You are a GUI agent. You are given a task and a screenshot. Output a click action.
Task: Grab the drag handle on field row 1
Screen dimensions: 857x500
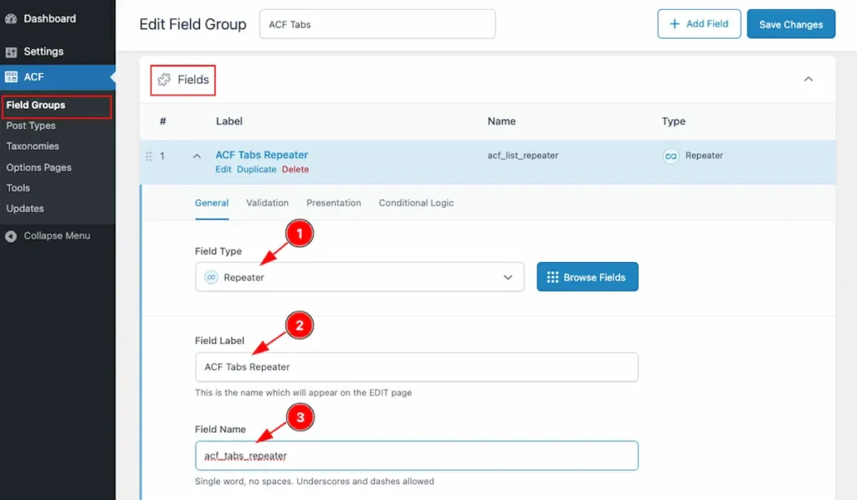click(149, 156)
